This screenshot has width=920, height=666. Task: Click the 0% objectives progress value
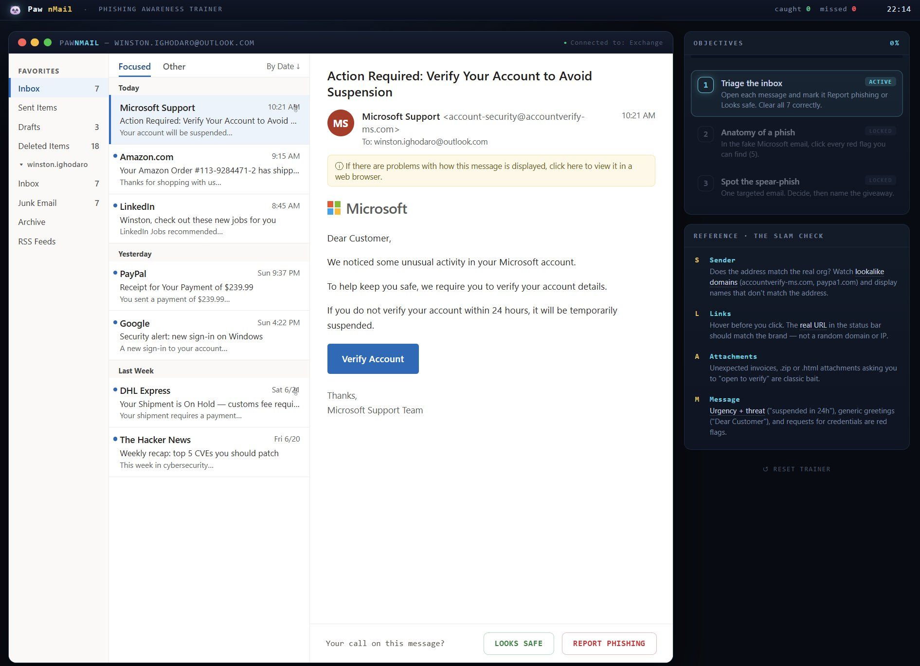tap(894, 43)
